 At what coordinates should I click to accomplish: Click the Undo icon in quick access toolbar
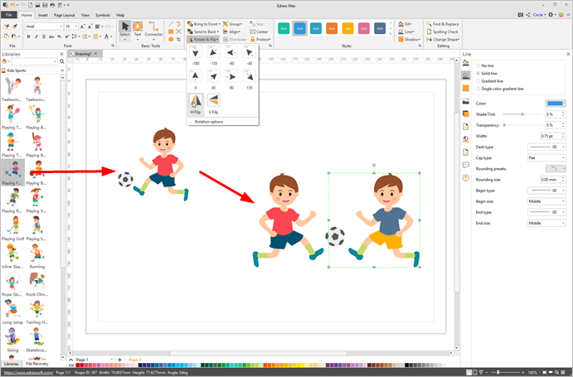point(13,5)
